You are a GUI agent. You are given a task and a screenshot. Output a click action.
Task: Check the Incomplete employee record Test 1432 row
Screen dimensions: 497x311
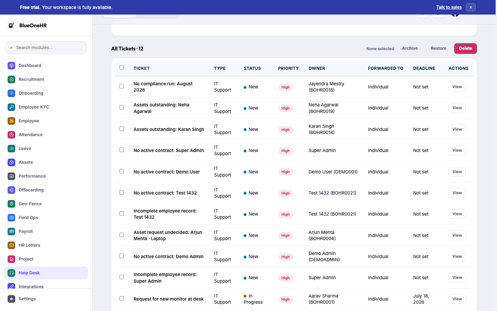(x=121, y=214)
